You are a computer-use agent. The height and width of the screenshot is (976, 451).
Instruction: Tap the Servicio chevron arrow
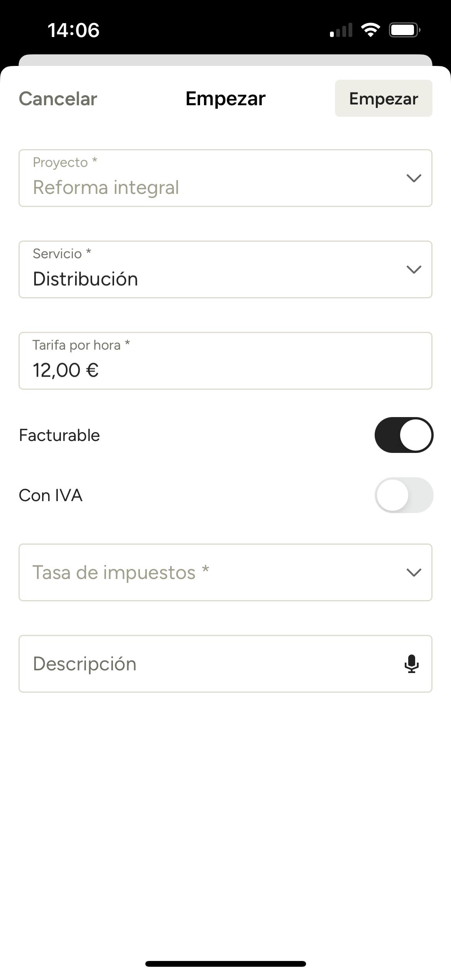coord(414,269)
